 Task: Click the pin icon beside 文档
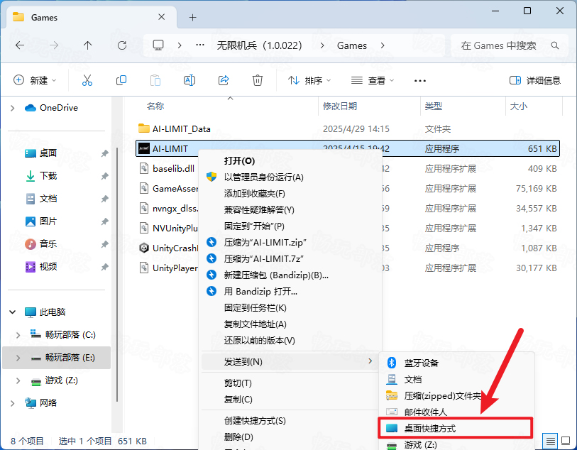click(x=105, y=199)
